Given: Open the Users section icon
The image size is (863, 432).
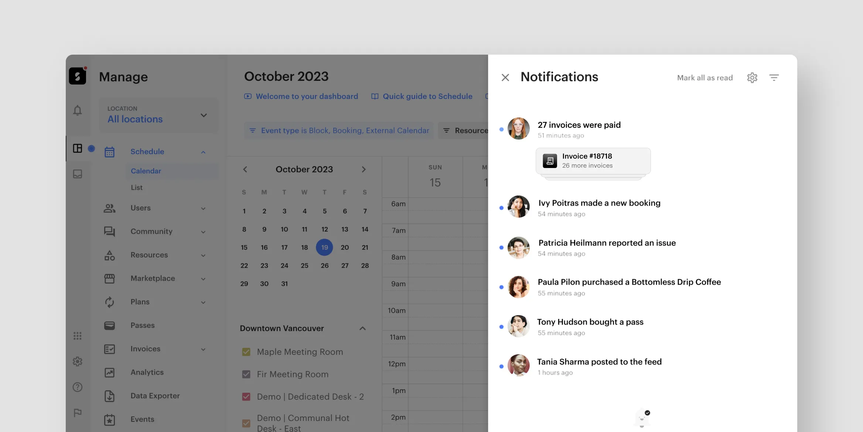Looking at the screenshot, I should 109,208.
